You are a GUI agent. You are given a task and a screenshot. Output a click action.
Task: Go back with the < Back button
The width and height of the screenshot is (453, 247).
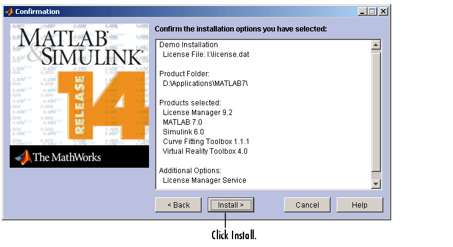tap(178, 205)
